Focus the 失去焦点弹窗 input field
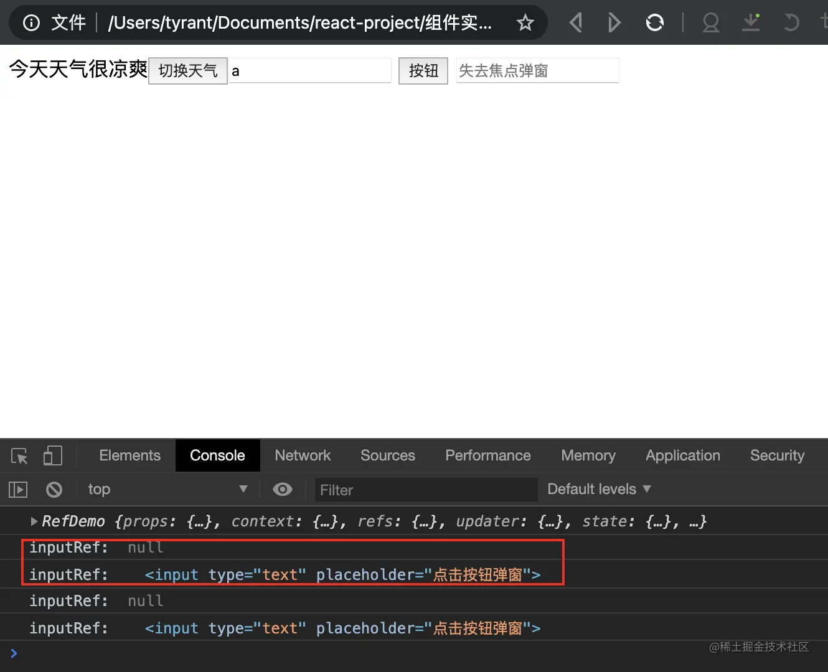 [x=538, y=71]
